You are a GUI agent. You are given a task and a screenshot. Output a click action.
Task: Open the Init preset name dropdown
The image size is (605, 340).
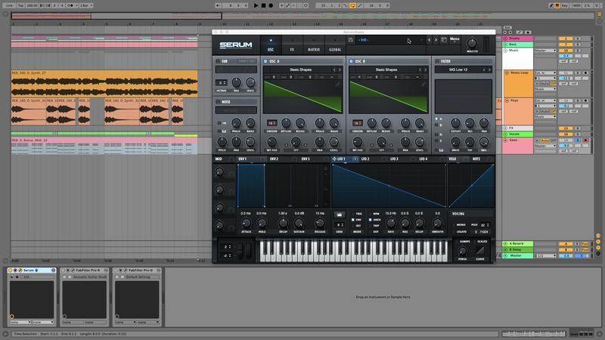click(x=389, y=40)
